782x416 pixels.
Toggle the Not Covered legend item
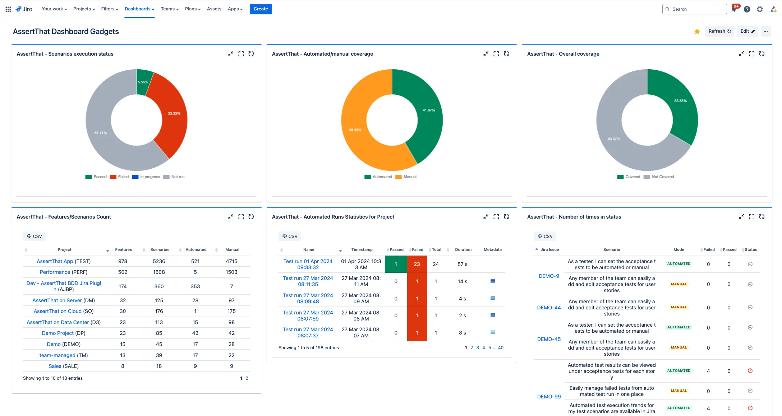point(659,177)
